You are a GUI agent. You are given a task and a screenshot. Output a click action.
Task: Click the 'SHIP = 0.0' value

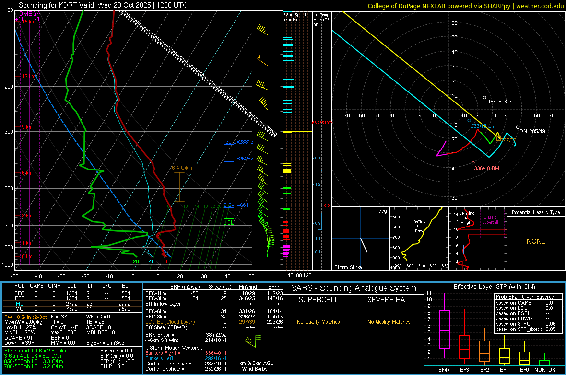[x=112, y=366]
